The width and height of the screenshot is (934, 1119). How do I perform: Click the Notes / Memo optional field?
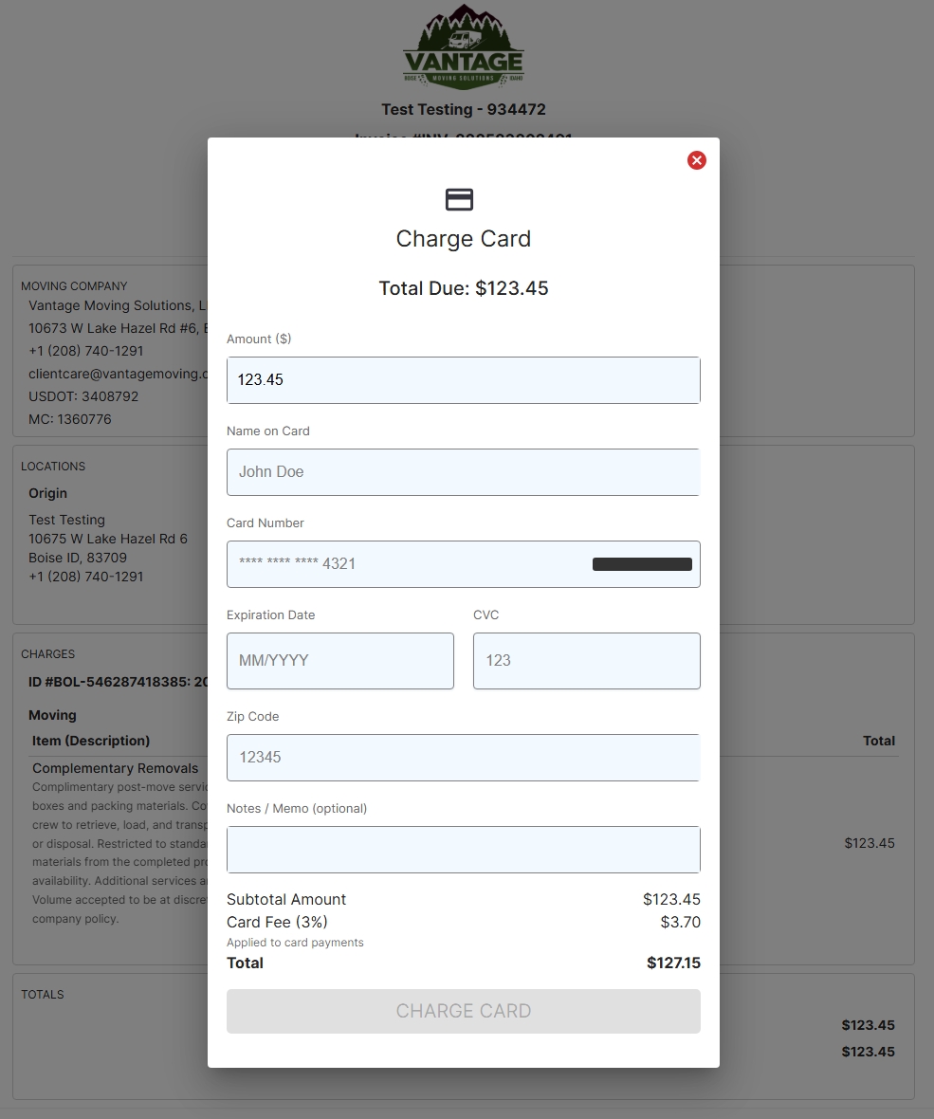point(463,850)
